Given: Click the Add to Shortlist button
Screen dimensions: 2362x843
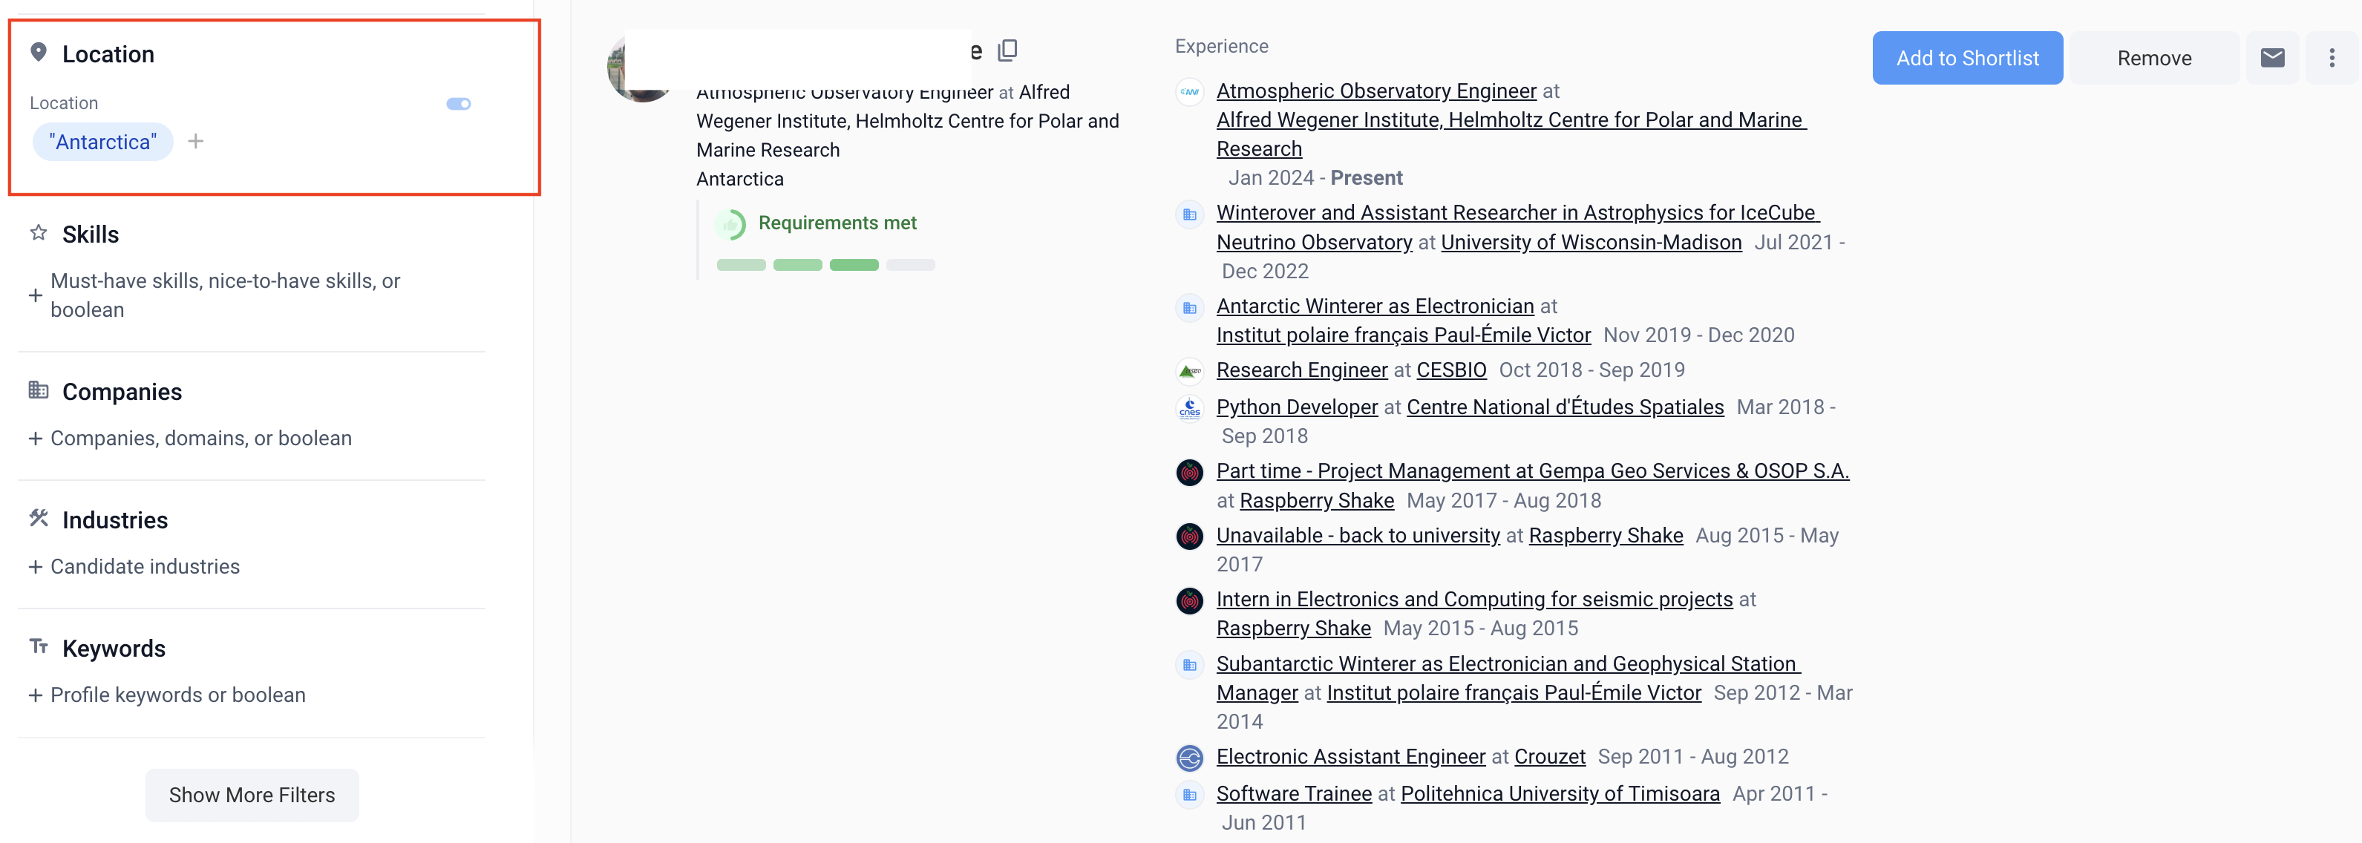Looking at the screenshot, I should coord(1968,58).
